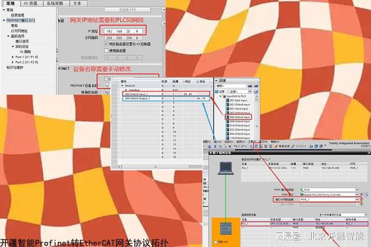Click the delete (X) toolbar icon
This screenshot has width=371, height=247.
pyautogui.click(x=230, y=147)
